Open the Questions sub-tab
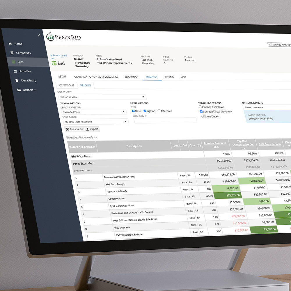Viewport: 291px width, 291px height. [x=67, y=85]
